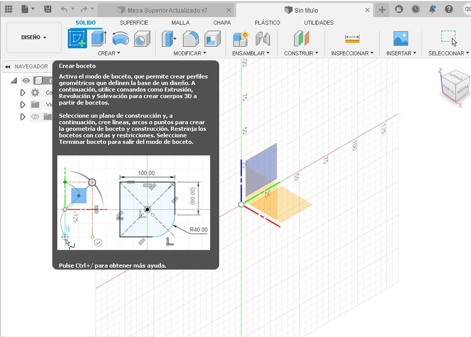Open the INSERTAR dropdown menu
This screenshot has height=337, width=471.
coord(401,53)
